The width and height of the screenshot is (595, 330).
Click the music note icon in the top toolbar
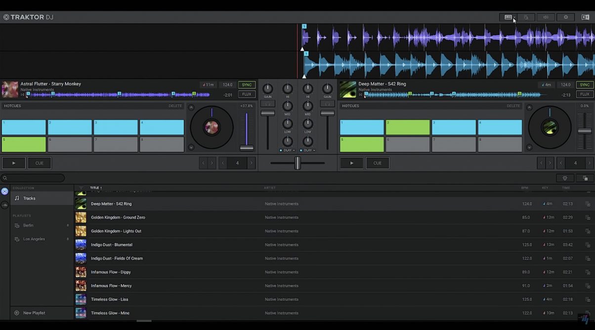click(526, 17)
